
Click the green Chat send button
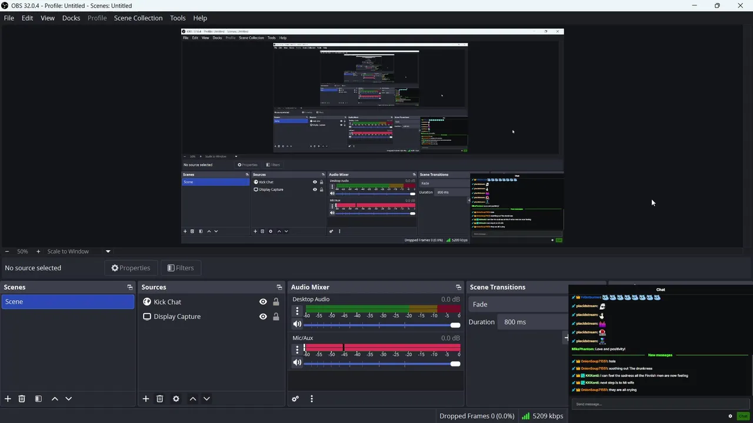(742, 416)
